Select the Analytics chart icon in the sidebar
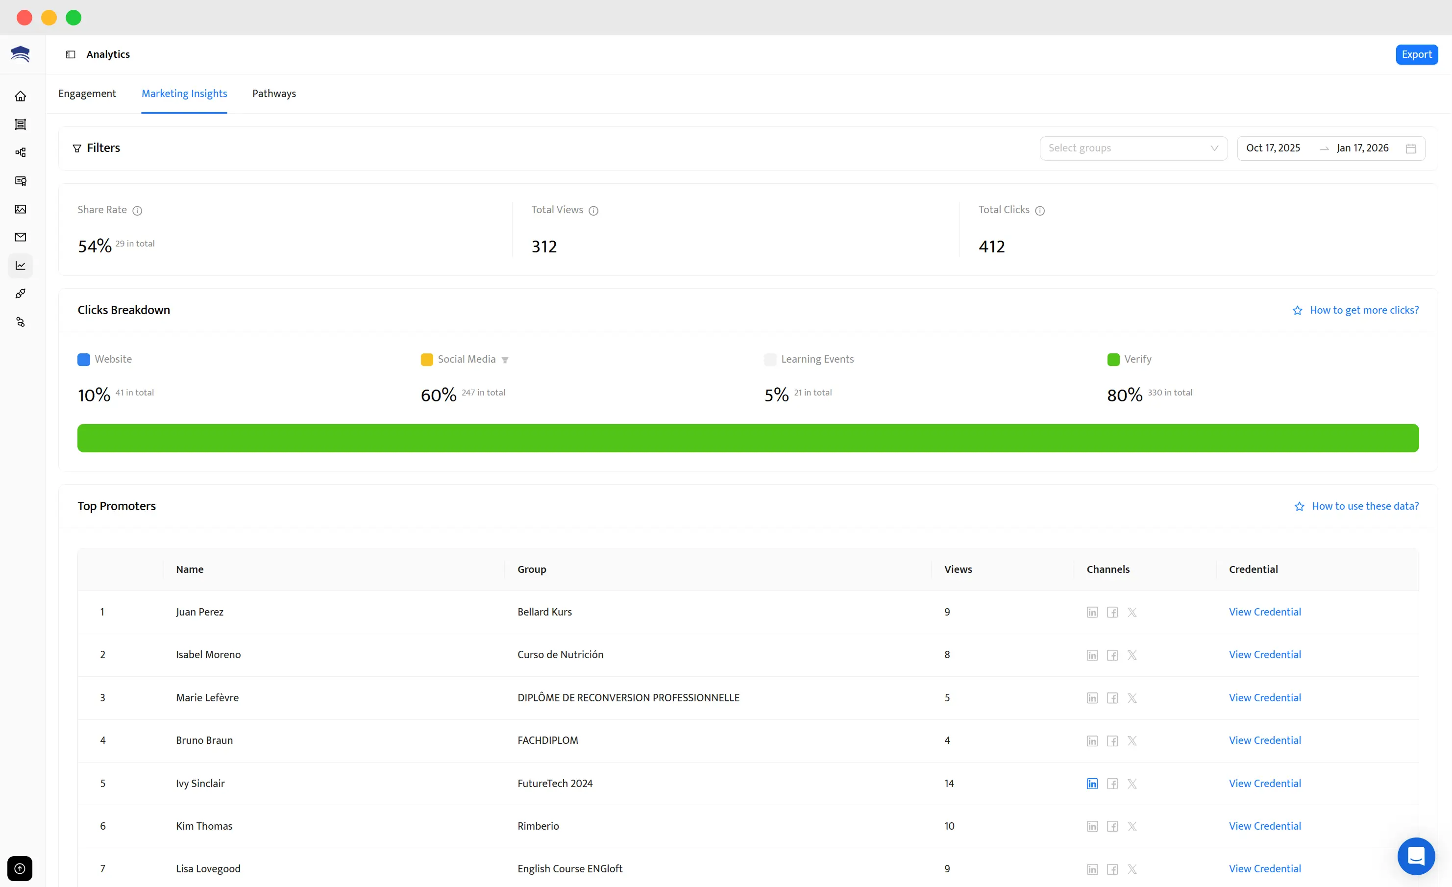The width and height of the screenshot is (1452, 887). tap(21, 265)
